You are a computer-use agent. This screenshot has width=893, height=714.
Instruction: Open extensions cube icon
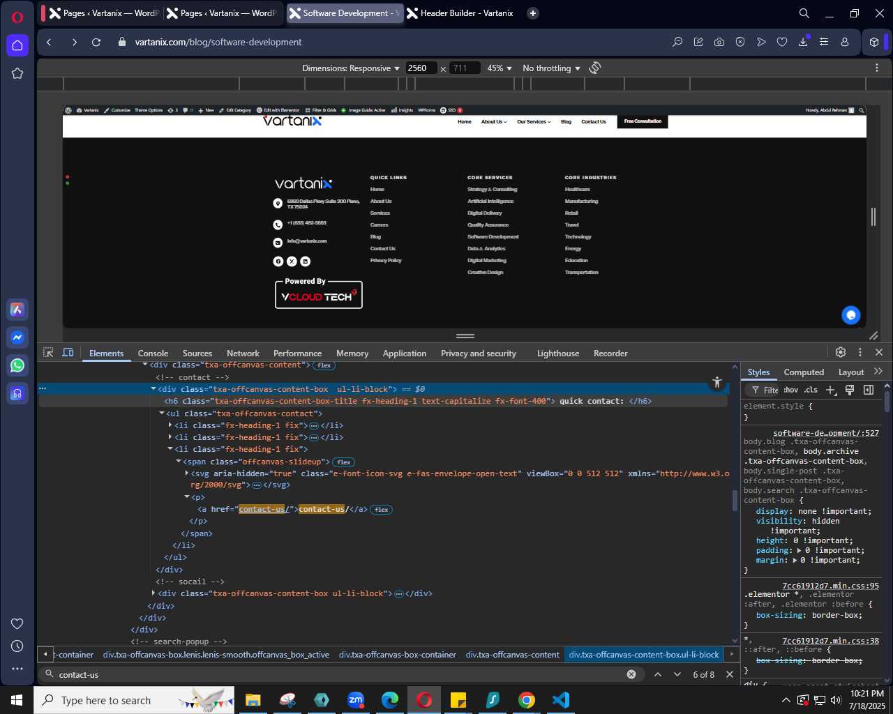874,42
